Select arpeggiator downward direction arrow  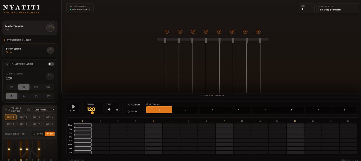(24, 96)
